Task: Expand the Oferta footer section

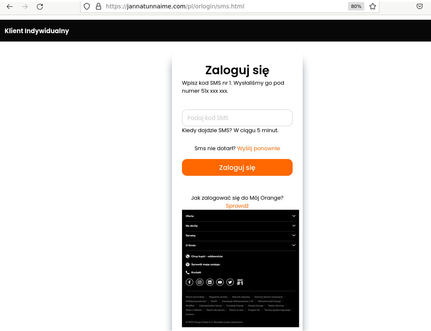Action: (240, 216)
